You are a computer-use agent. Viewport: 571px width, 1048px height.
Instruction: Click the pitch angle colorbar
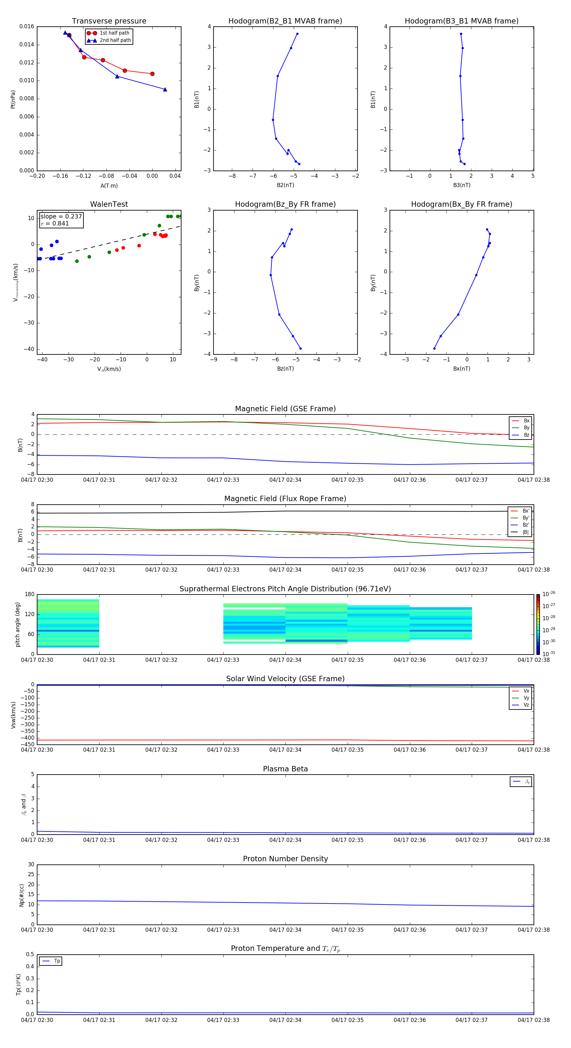538,624
